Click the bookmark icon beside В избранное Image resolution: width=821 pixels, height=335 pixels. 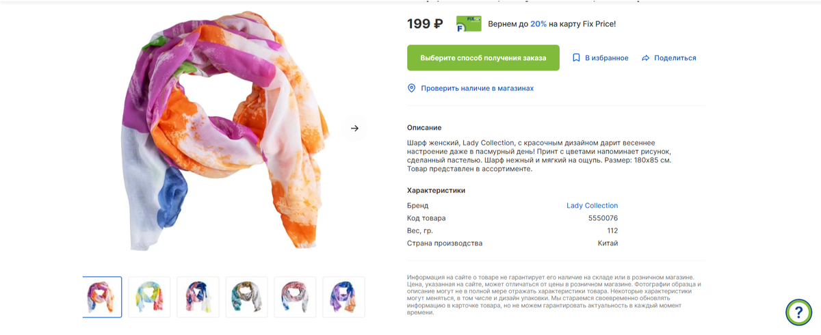click(576, 58)
